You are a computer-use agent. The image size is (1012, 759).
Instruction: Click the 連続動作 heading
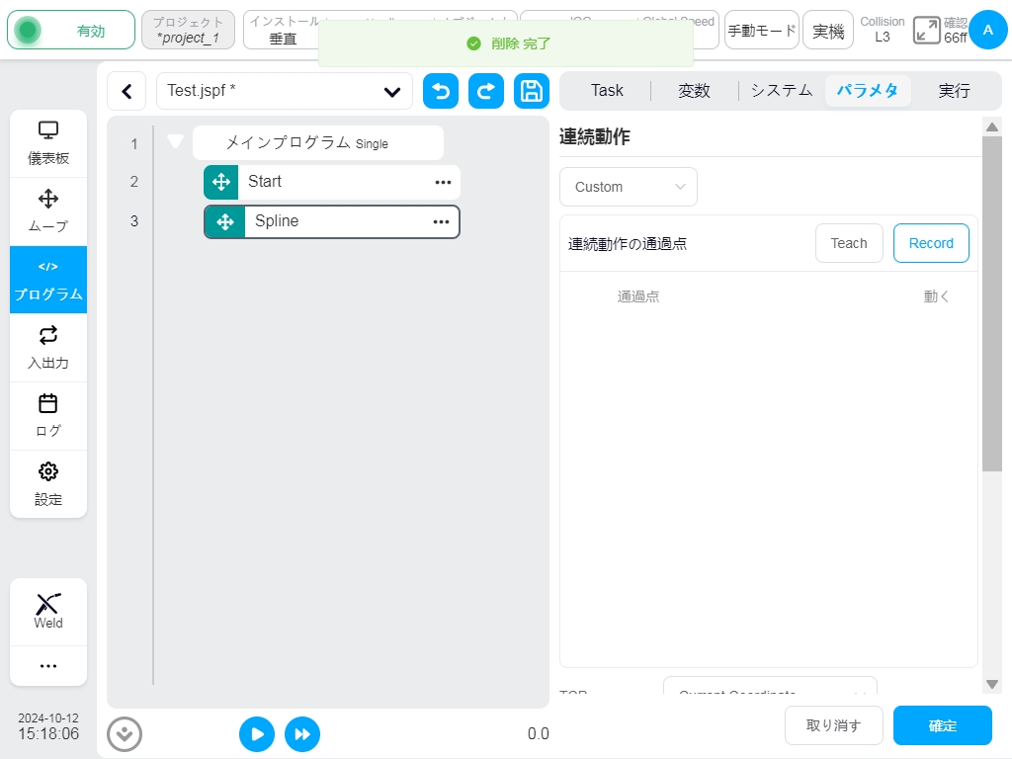pyautogui.click(x=594, y=136)
